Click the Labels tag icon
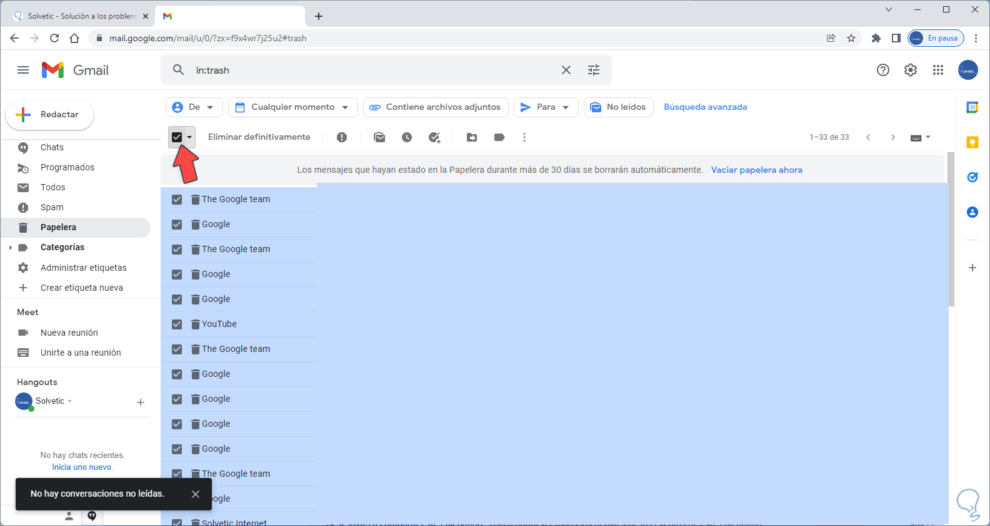The width and height of the screenshot is (990, 526). 499,137
